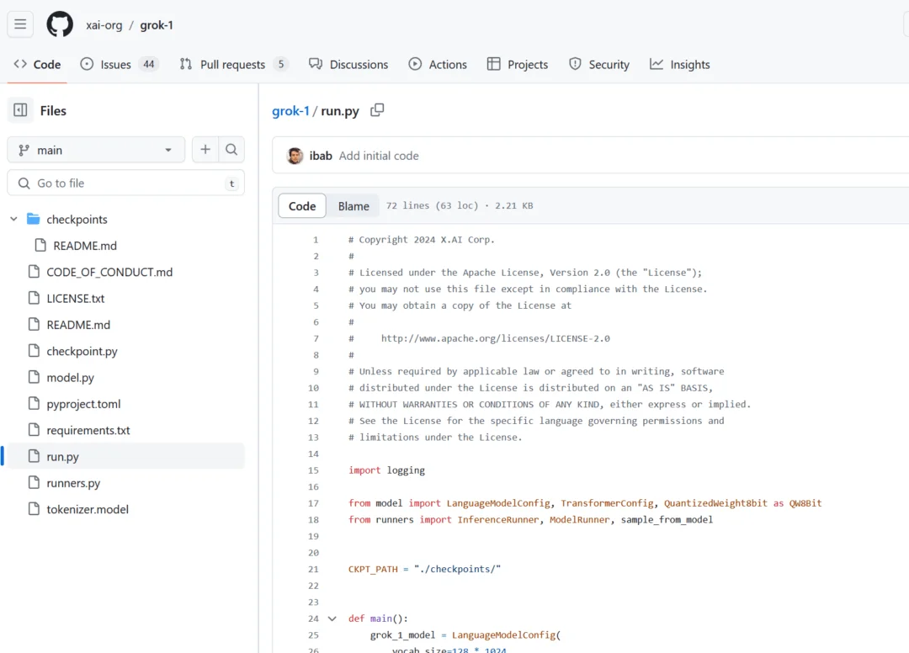The height and width of the screenshot is (653, 909).
Task: Open the Issues tab
Action: 118,64
